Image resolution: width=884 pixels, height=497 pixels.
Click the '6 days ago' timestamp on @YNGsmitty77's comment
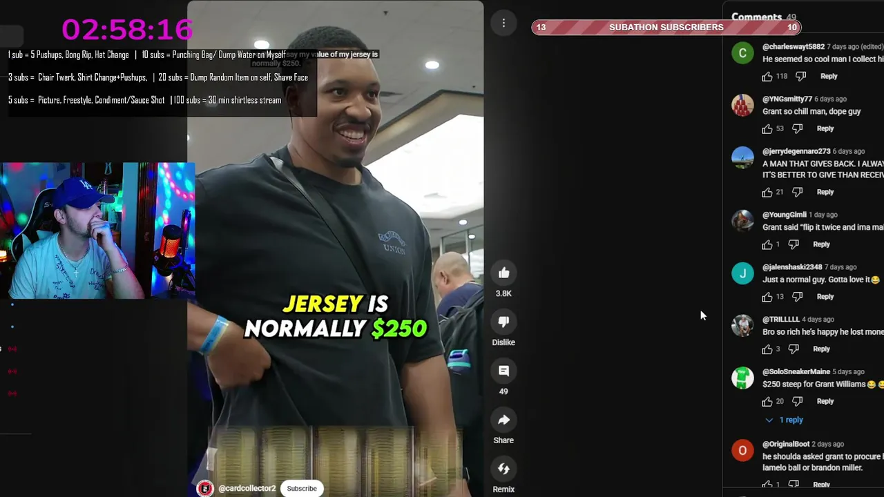[x=830, y=99]
